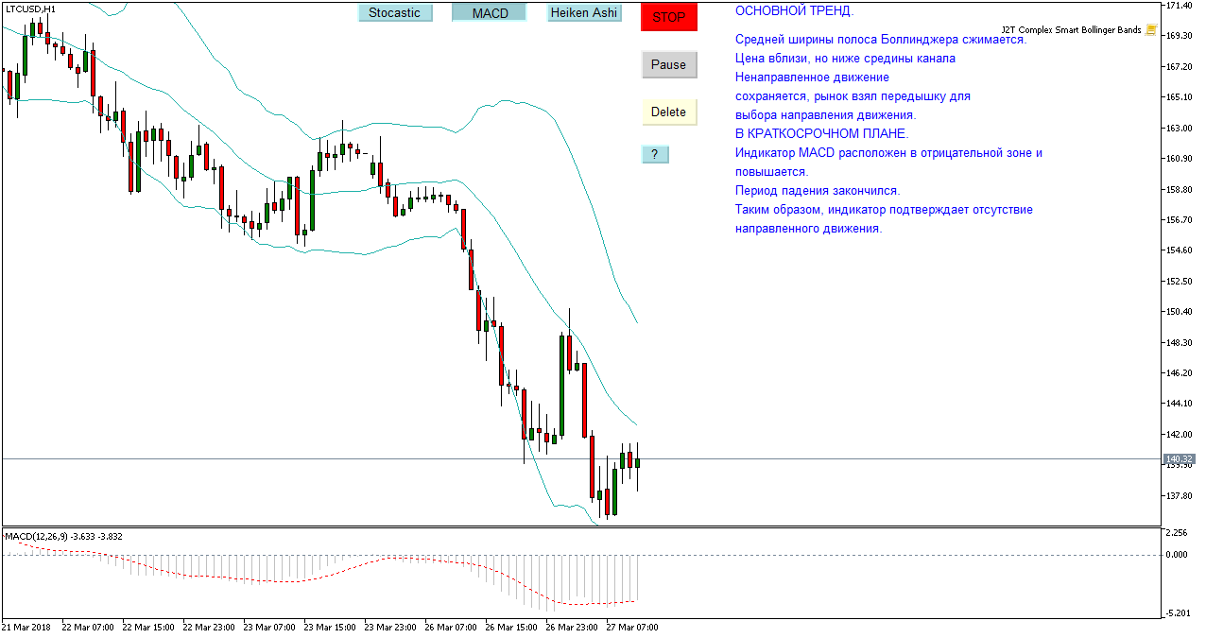Click the 171.40 price scale value
Viewport: 1206px width, 638px height.
(x=1178, y=6)
